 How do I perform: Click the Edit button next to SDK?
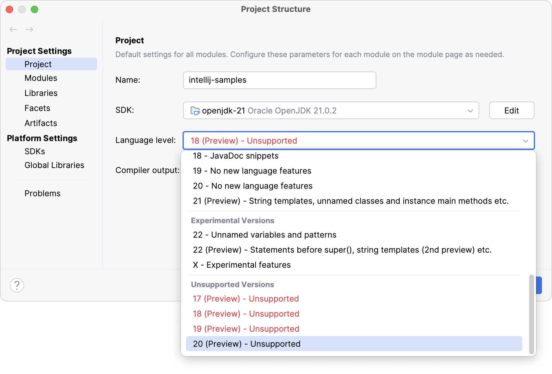pyautogui.click(x=511, y=110)
